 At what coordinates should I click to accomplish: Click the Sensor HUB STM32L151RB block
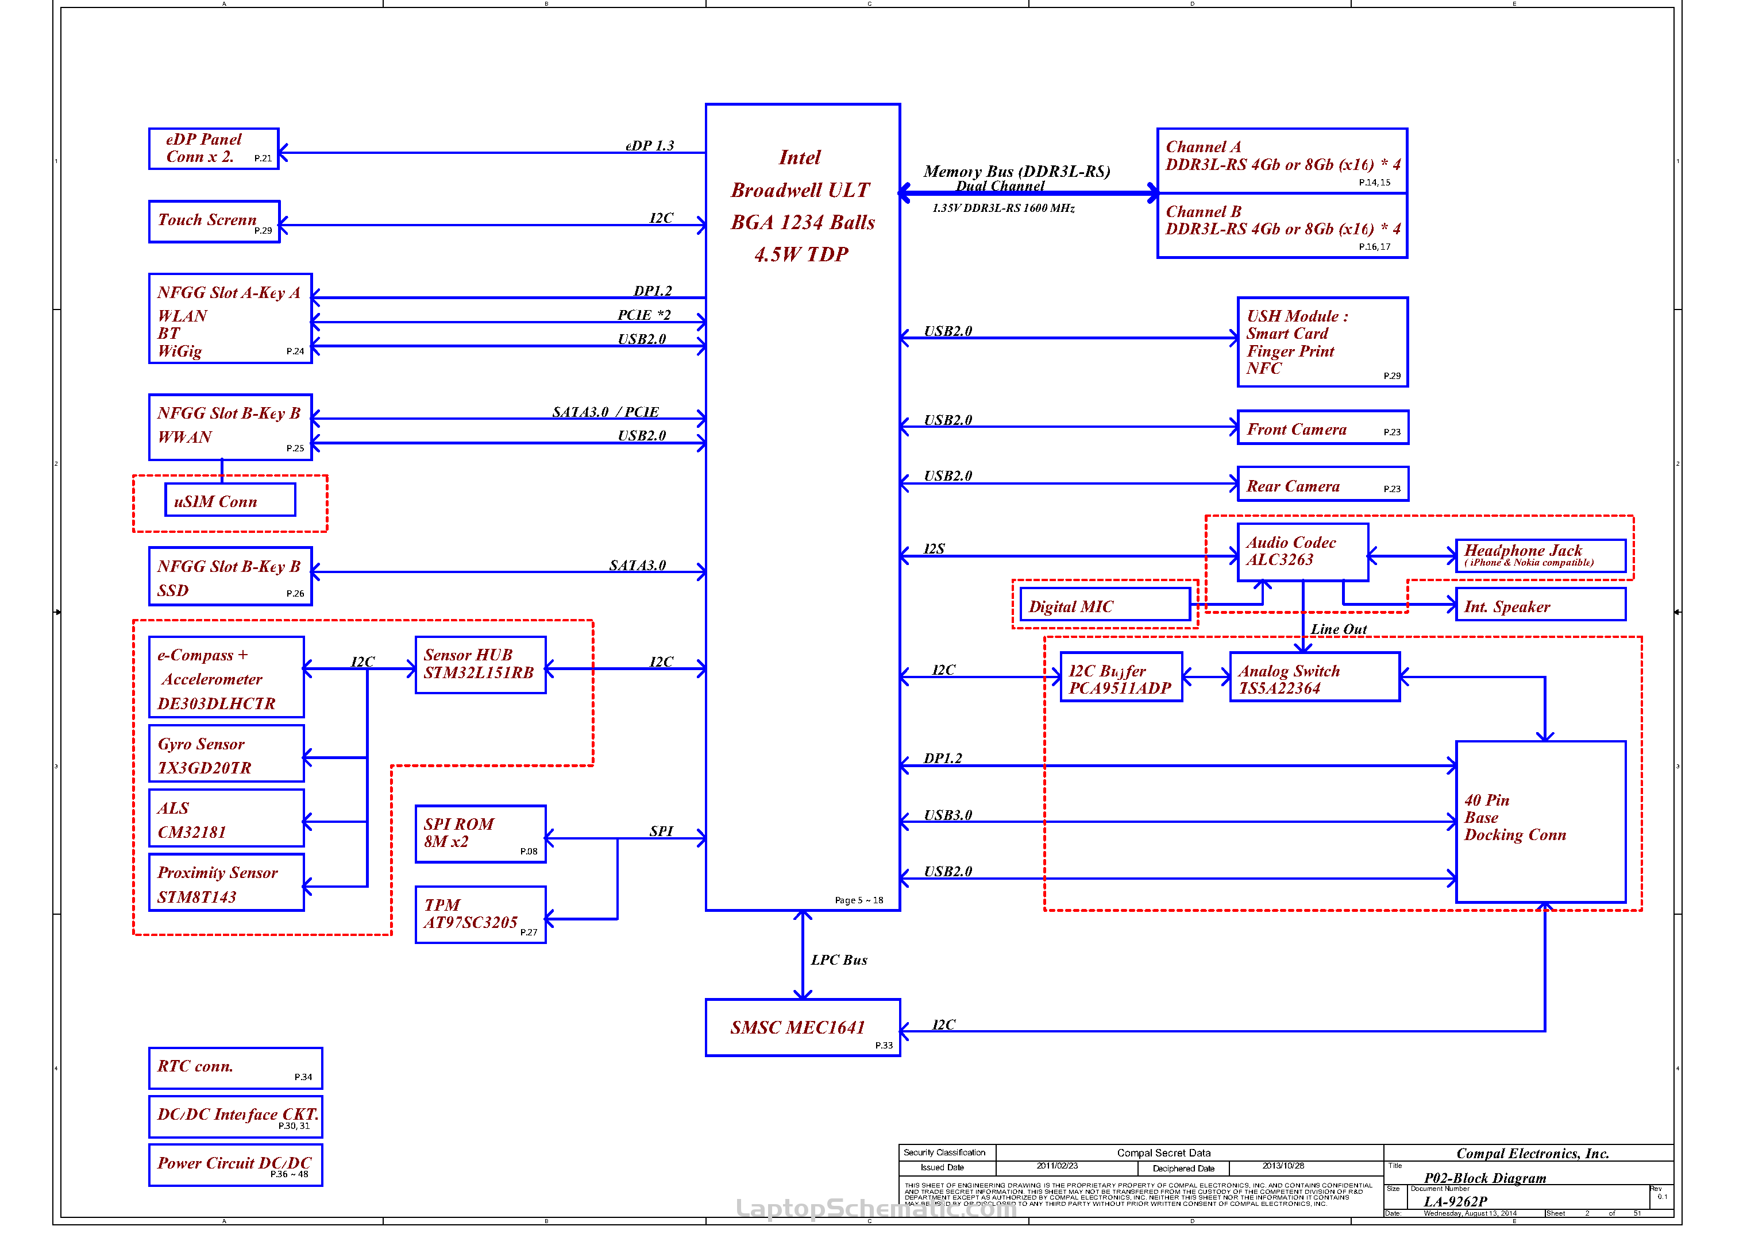(x=481, y=666)
